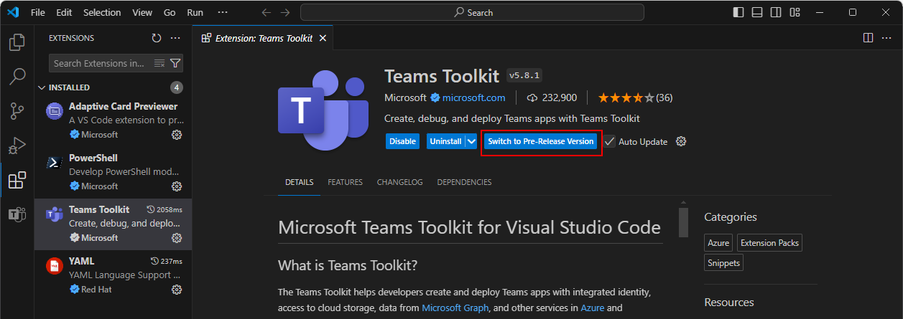The image size is (903, 319).
Task: Open the Search view in activity bar
Action: [17, 76]
